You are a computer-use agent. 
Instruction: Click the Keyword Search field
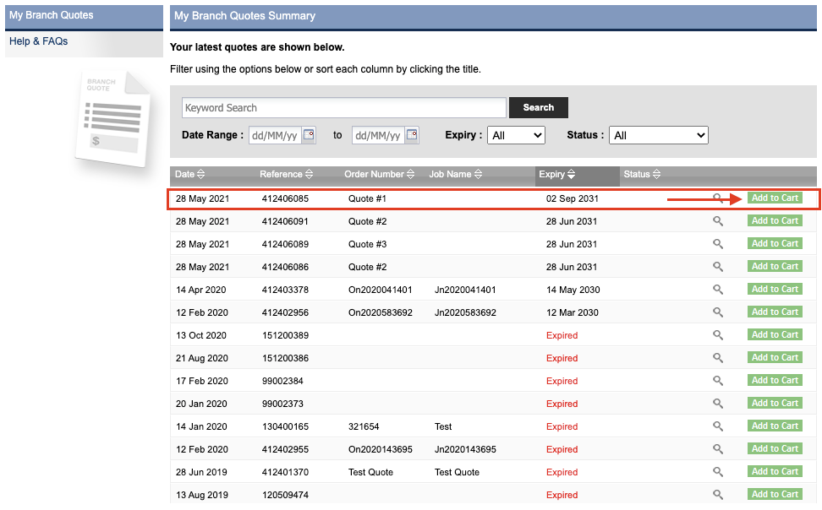(x=343, y=108)
